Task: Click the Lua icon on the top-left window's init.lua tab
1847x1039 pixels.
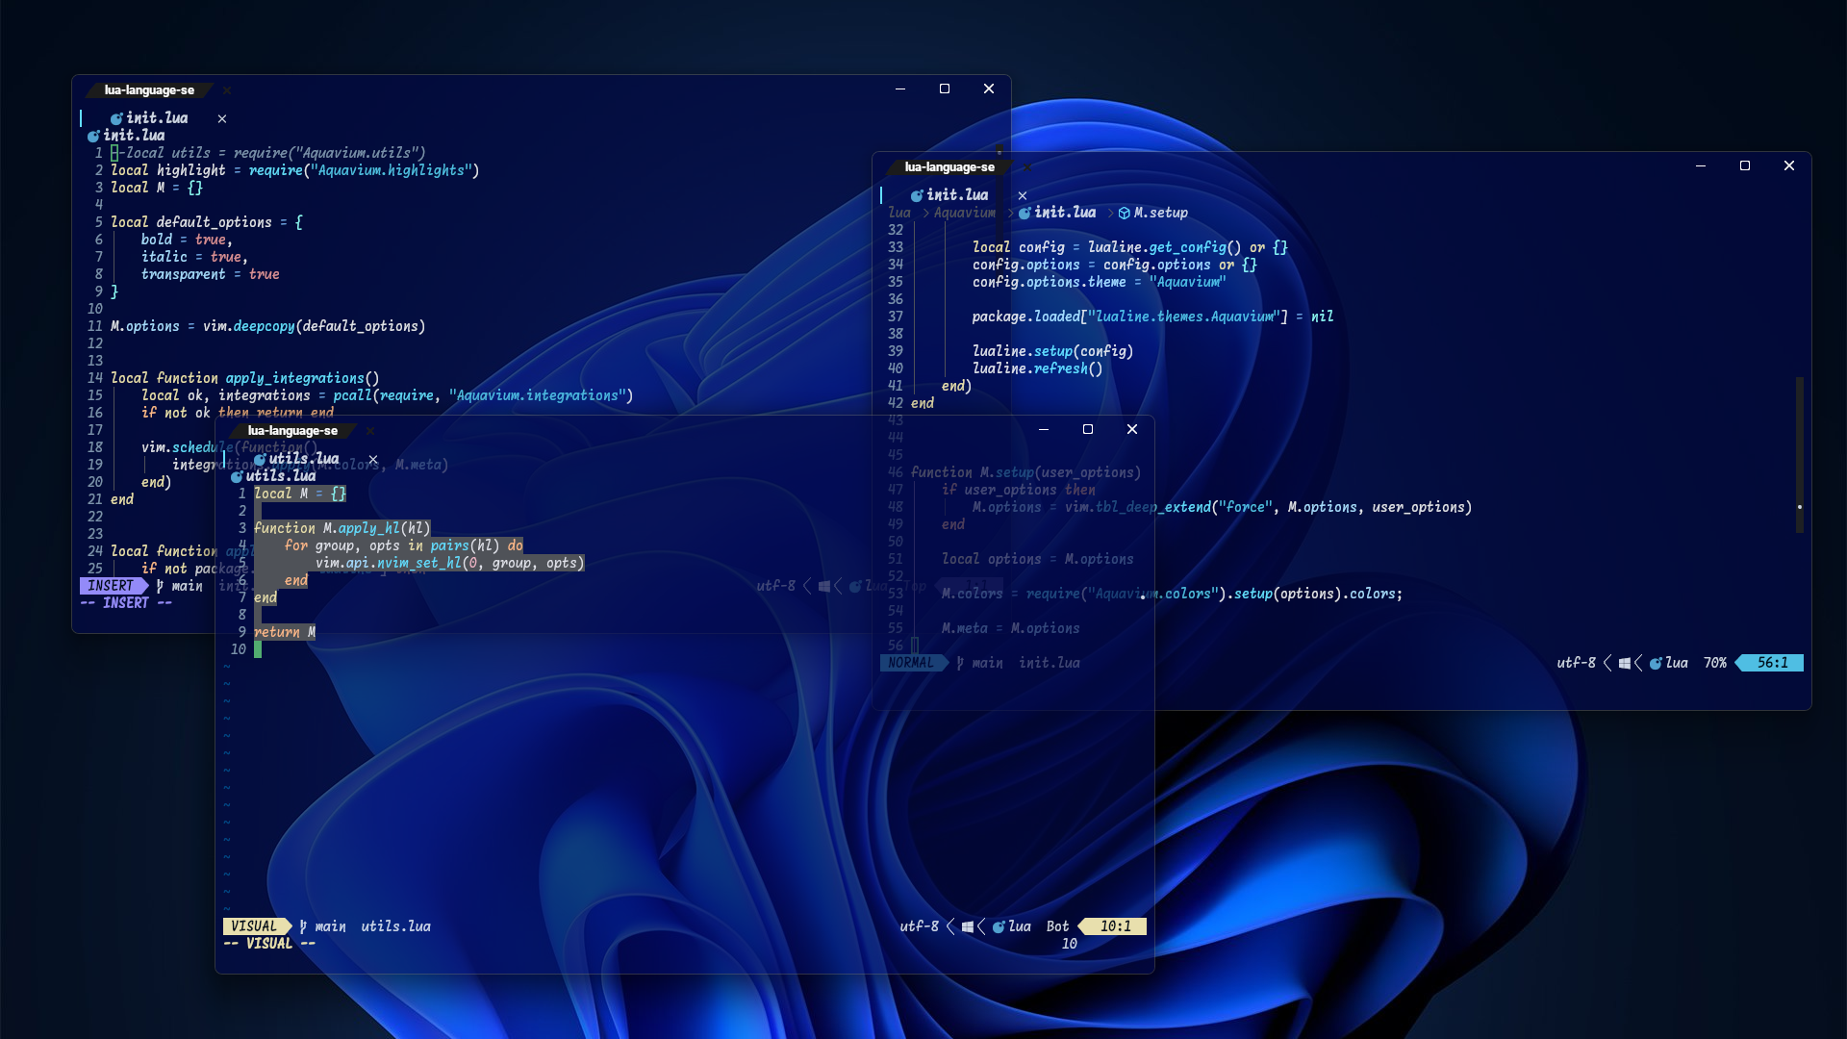Action: pyautogui.click(x=116, y=118)
